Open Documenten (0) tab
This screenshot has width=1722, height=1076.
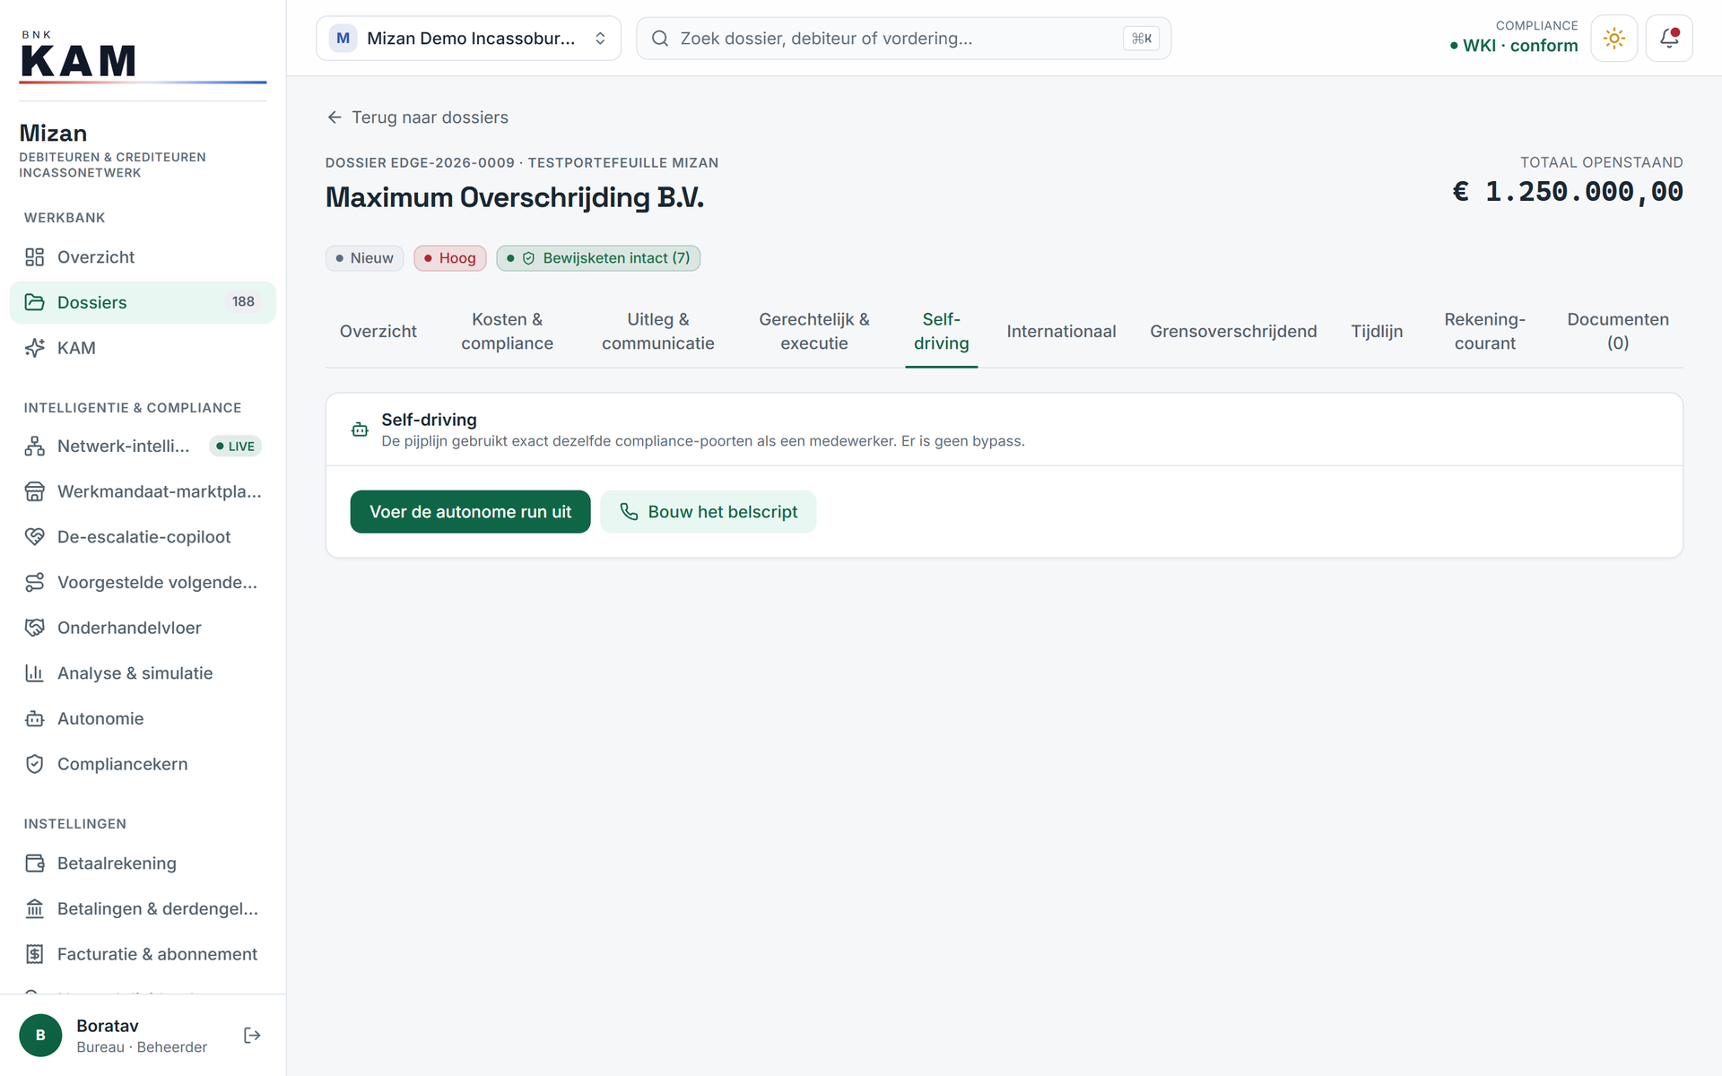pyautogui.click(x=1618, y=332)
